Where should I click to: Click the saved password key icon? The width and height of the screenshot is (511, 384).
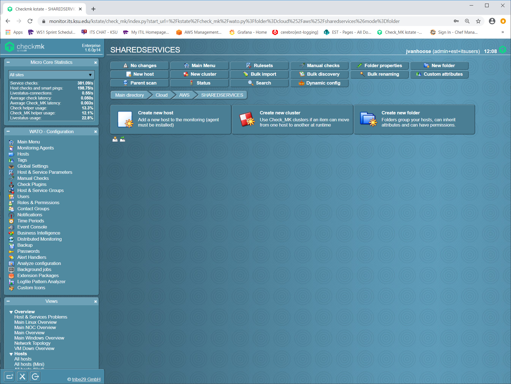point(456,21)
